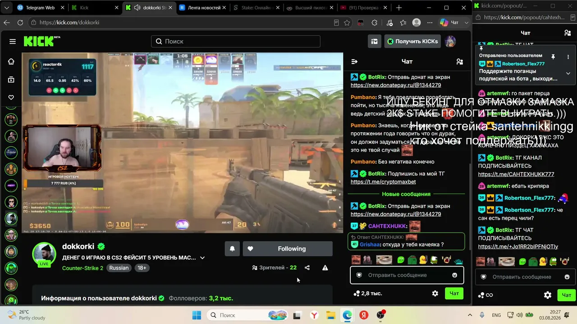The height and width of the screenshot is (324, 577).
Task: Open browser extensions puzzle icon
Action: [375, 22]
